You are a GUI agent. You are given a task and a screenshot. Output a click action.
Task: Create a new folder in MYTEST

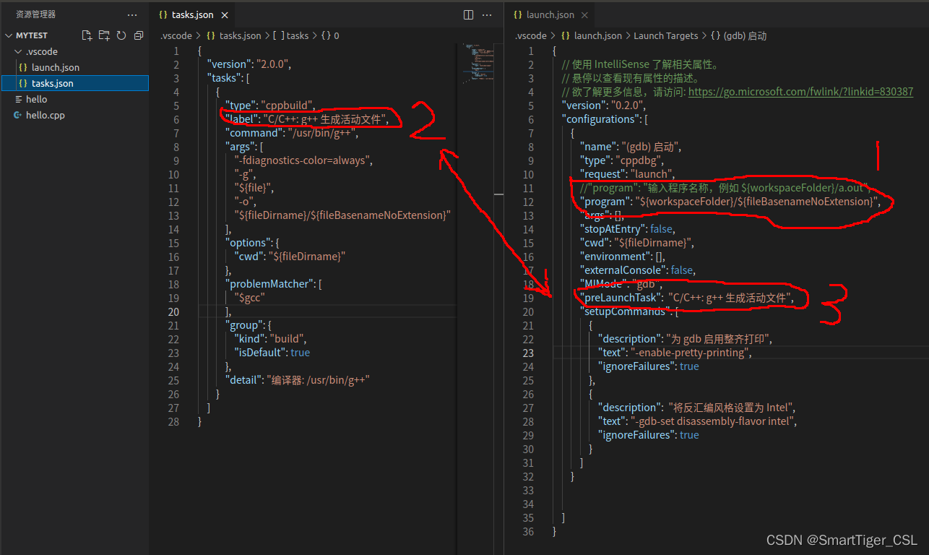coord(104,35)
